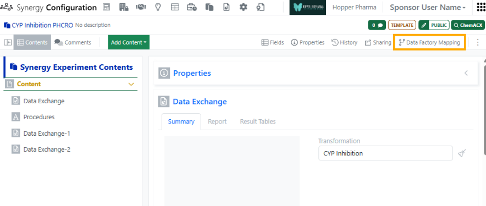Click Synergy Experiment Contents heading
The image size is (486, 206).
coord(76,67)
